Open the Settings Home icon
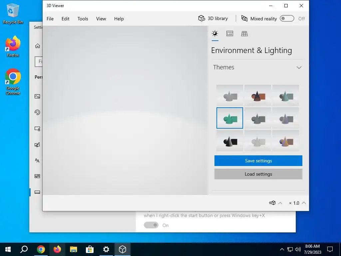This screenshot has width=341, height=256. point(37,46)
